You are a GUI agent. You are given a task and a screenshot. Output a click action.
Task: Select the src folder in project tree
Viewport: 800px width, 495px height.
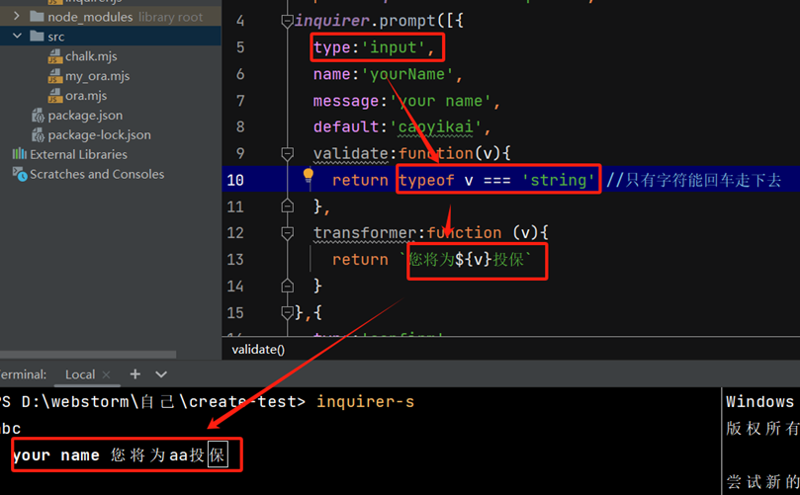tap(111, 37)
